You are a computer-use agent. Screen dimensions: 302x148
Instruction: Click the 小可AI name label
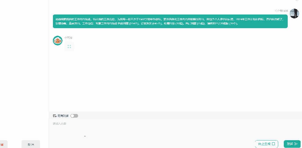pyautogui.click(x=68, y=37)
